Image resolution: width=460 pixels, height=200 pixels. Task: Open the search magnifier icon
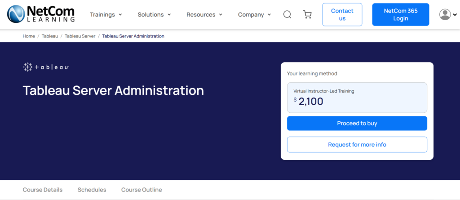coord(287,14)
